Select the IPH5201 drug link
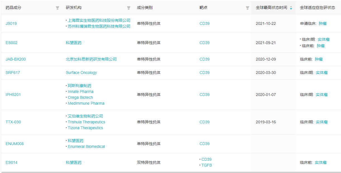This screenshot has height=173, width=341. point(13,95)
